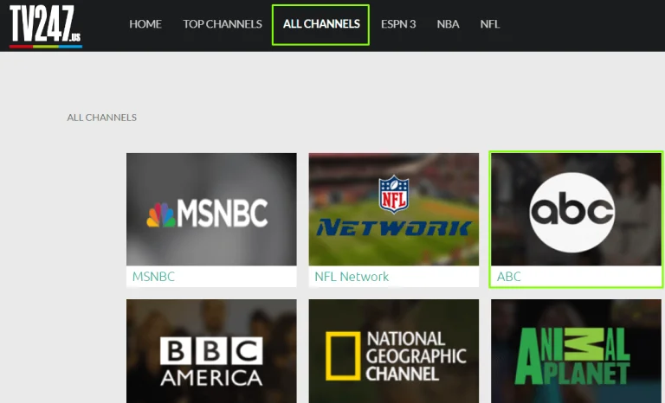
Task: Open the NBA menu item
Action: pos(448,24)
